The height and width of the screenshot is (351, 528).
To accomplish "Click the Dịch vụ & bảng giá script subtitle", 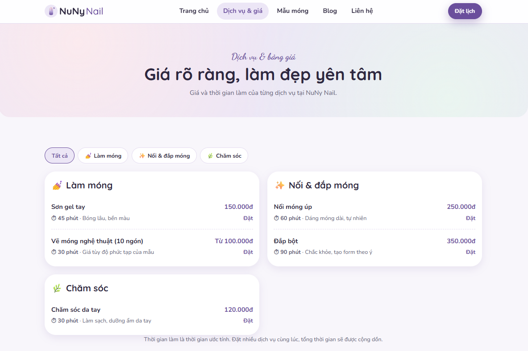I will 263,57.
